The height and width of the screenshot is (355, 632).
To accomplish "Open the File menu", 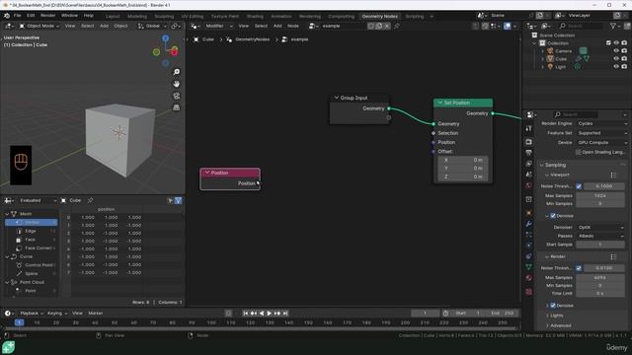I will pos(17,16).
